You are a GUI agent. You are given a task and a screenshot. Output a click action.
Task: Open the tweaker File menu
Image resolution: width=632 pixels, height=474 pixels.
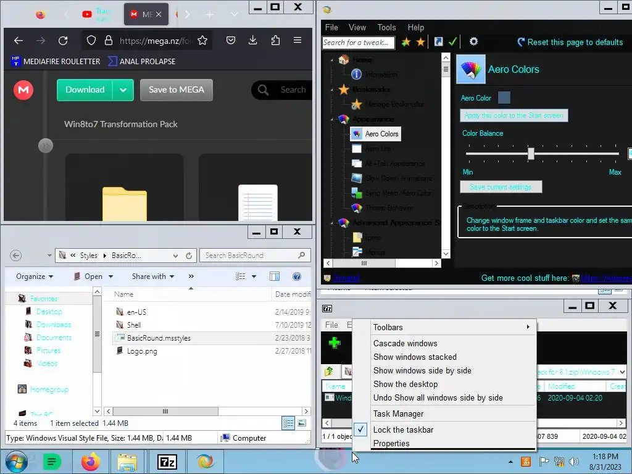[331, 27]
